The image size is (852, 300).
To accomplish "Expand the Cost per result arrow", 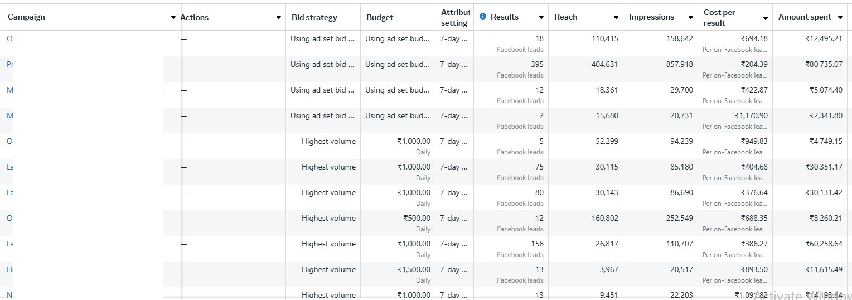I will [x=765, y=18].
